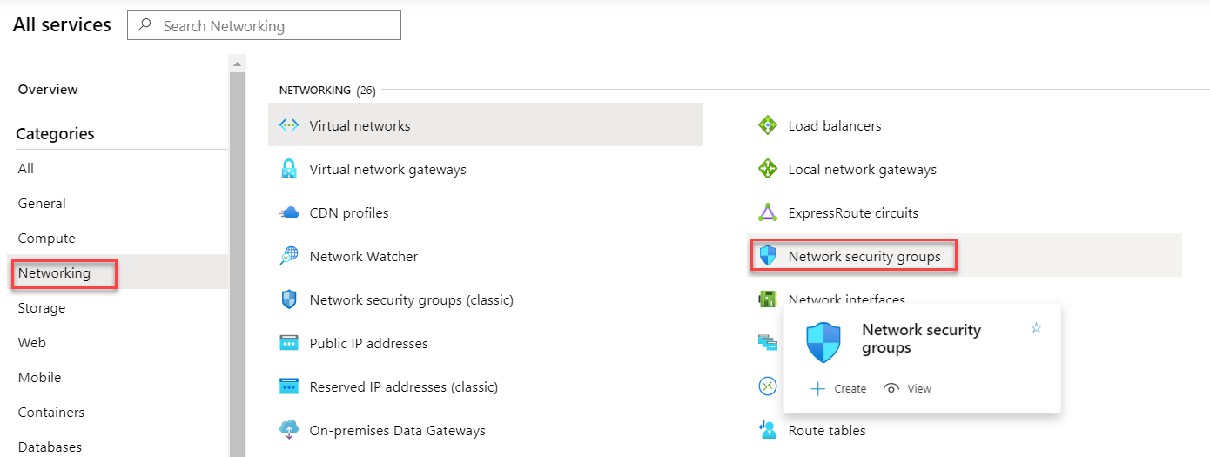Image resolution: width=1210 pixels, height=457 pixels.
Task: Click the On-premises Data Gateways icon
Action: tap(289, 430)
